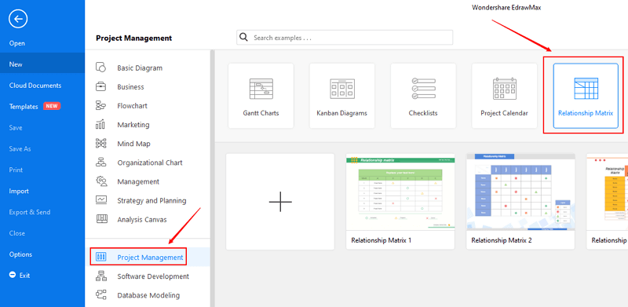Click the Project Calendar label
This screenshot has height=307, width=628.
pyautogui.click(x=504, y=113)
